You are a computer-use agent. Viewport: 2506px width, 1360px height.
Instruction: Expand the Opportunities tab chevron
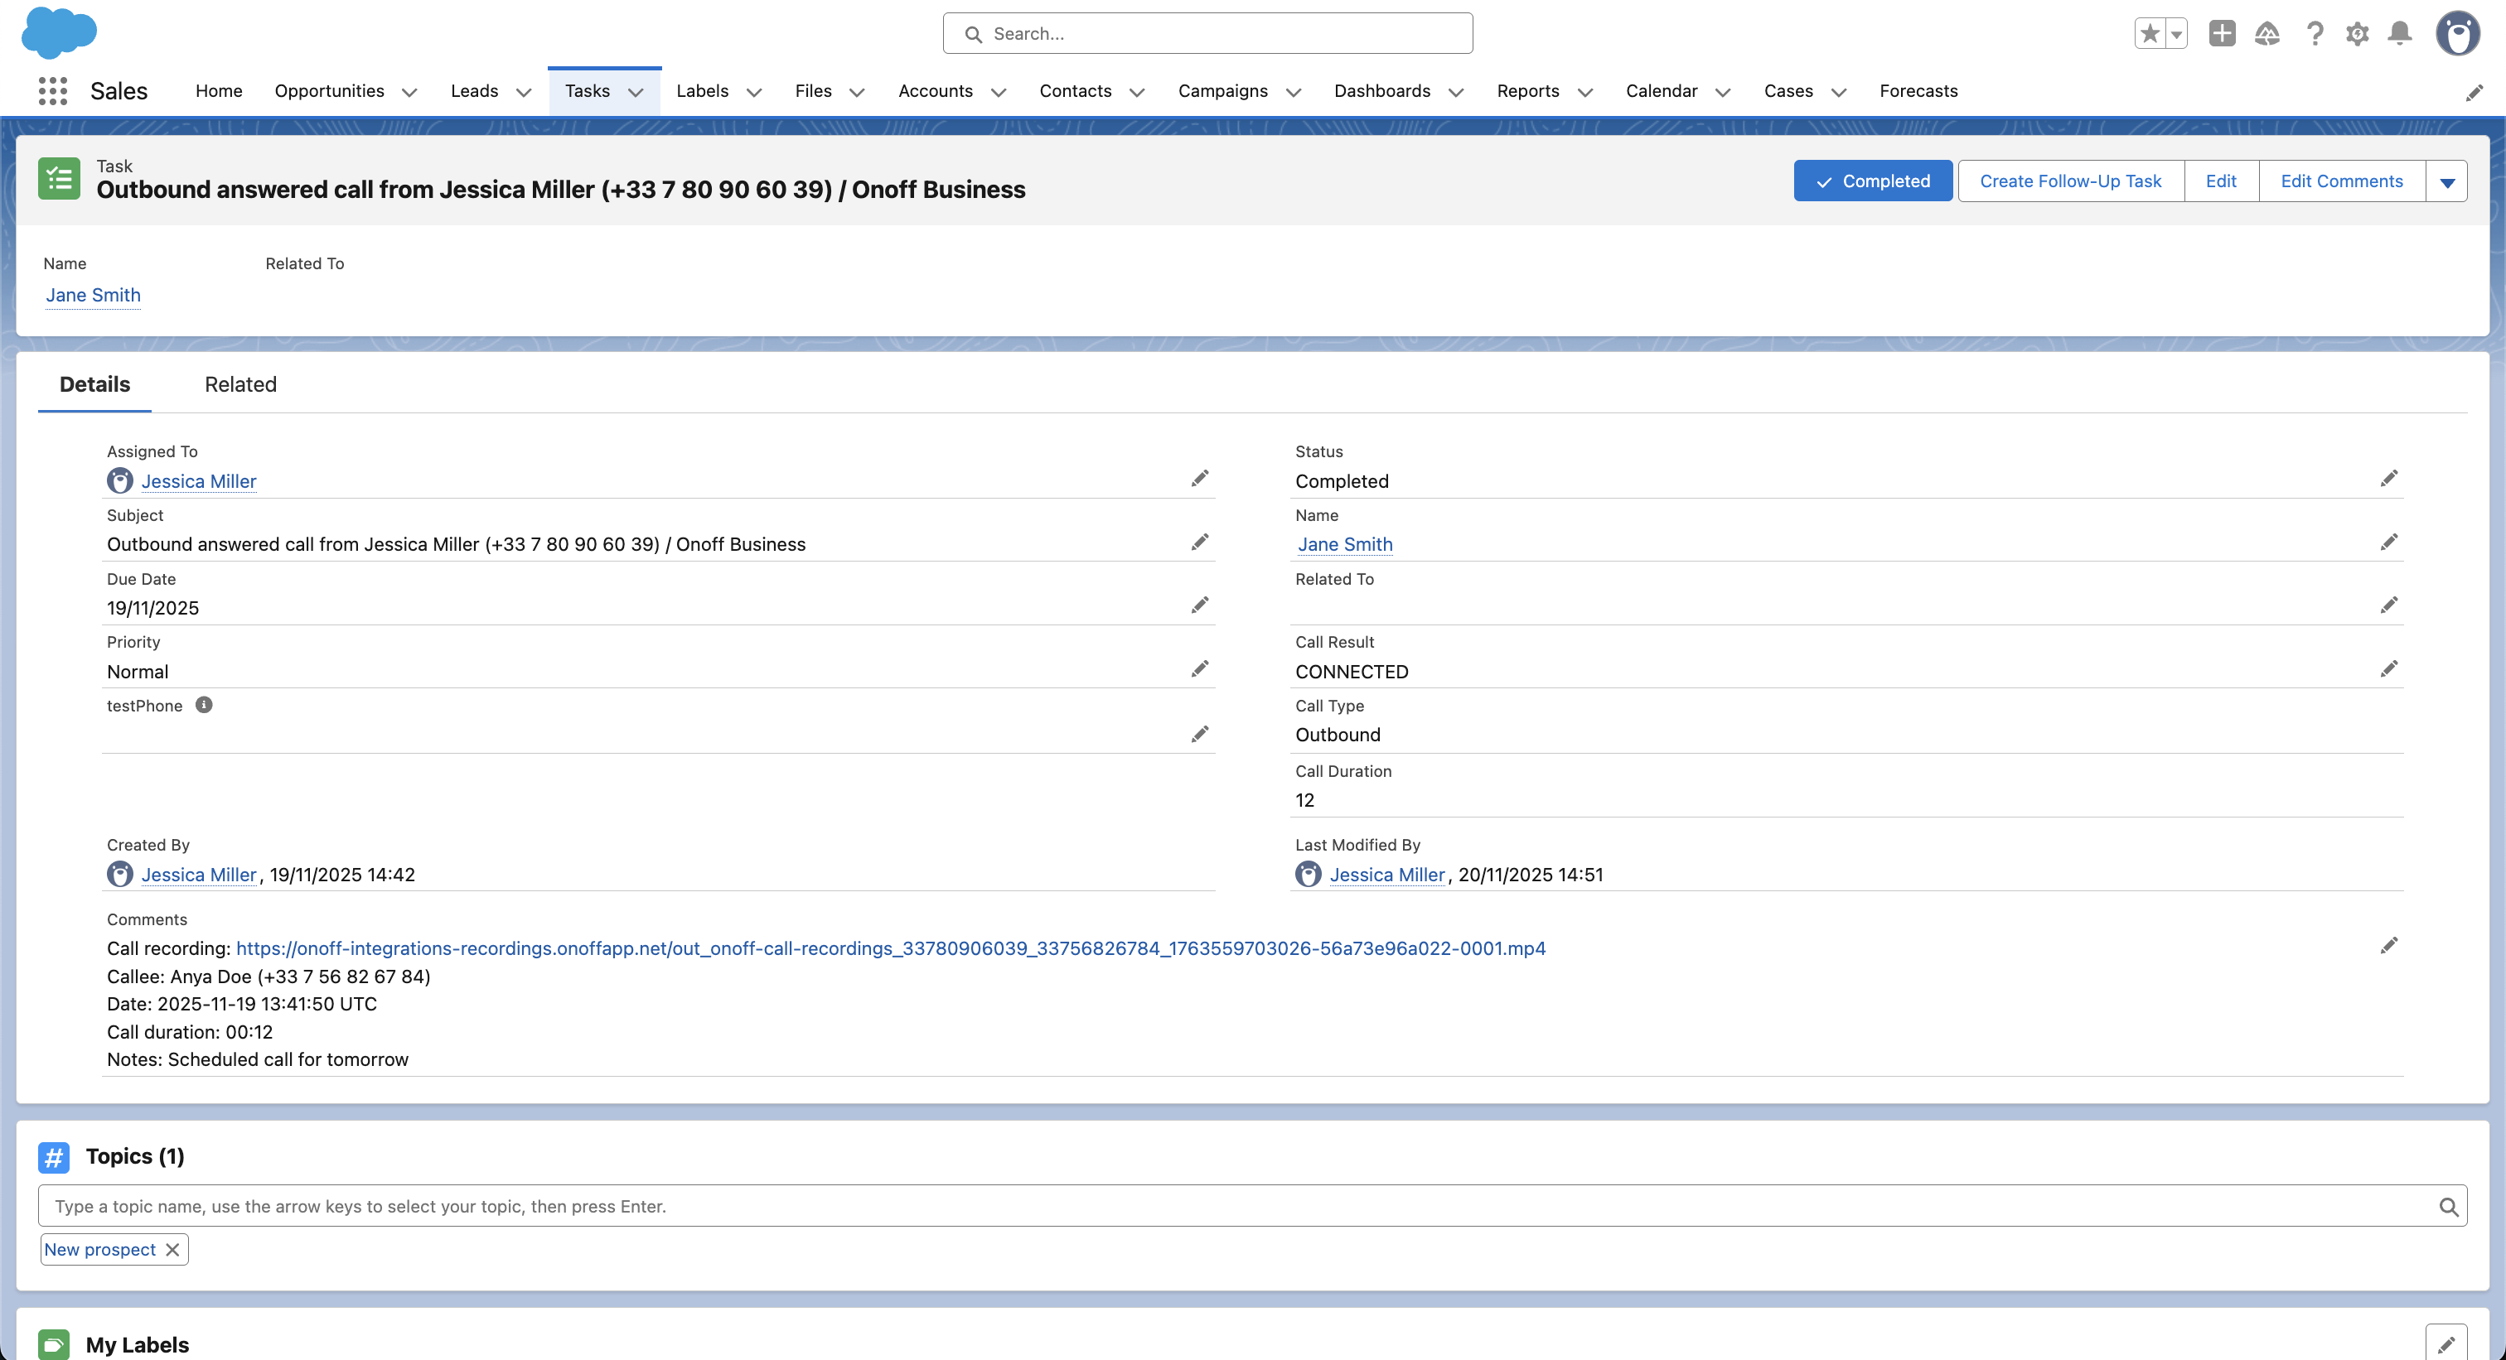click(x=409, y=93)
